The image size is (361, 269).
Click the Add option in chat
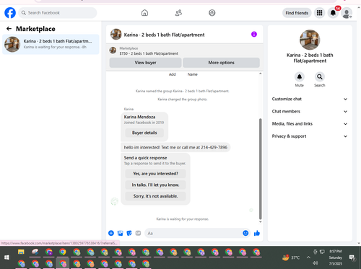tap(173, 74)
